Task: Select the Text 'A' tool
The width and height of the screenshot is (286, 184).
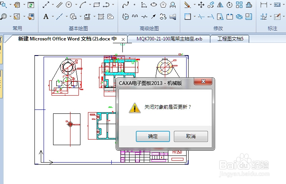Action: 46,17
